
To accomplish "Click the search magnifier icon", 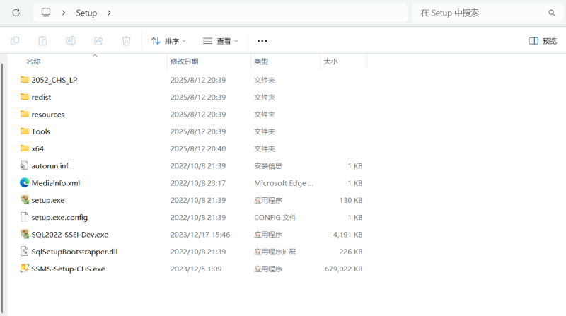I will point(552,13).
